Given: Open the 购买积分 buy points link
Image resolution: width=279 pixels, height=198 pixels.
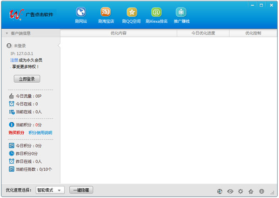Looking at the screenshot, I should [x=16, y=133].
